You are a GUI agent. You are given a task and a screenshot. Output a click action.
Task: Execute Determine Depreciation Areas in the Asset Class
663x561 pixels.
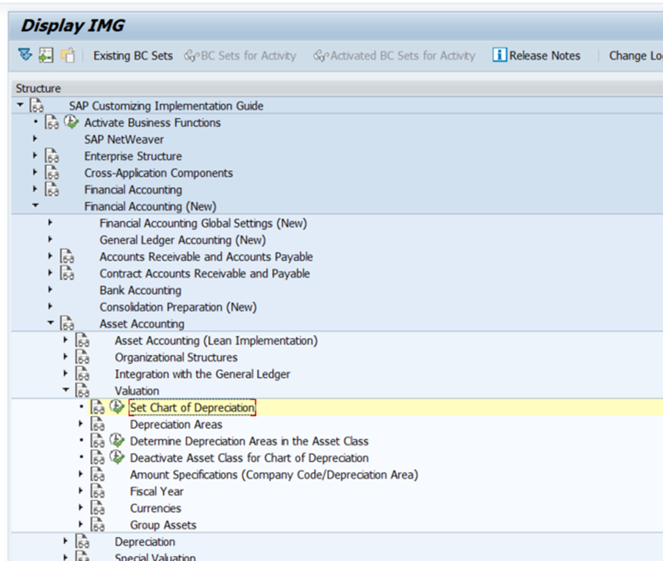[x=116, y=440]
